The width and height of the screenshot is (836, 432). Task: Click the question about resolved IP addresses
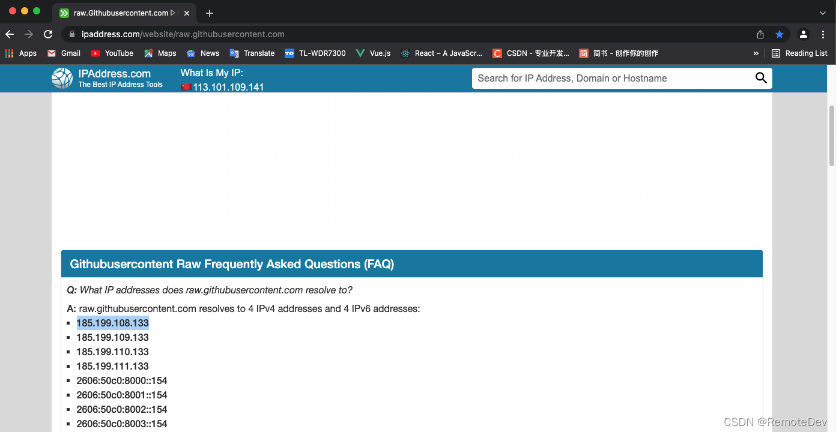pyautogui.click(x=210, y=290)
